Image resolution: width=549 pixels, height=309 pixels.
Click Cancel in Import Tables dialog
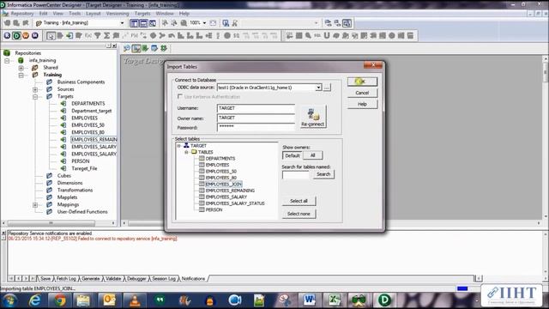pyautogui.click(x=362, y=93)
